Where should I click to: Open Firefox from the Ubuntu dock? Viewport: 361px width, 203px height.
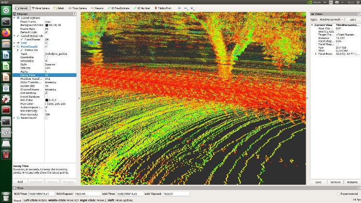coord(6,33)
